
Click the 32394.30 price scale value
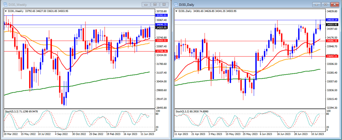(x=332, y=108)
